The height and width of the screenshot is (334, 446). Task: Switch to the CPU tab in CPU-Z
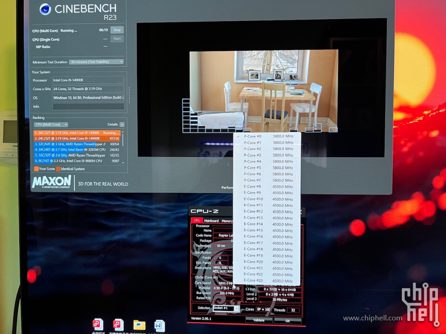(x=197, y=220)
